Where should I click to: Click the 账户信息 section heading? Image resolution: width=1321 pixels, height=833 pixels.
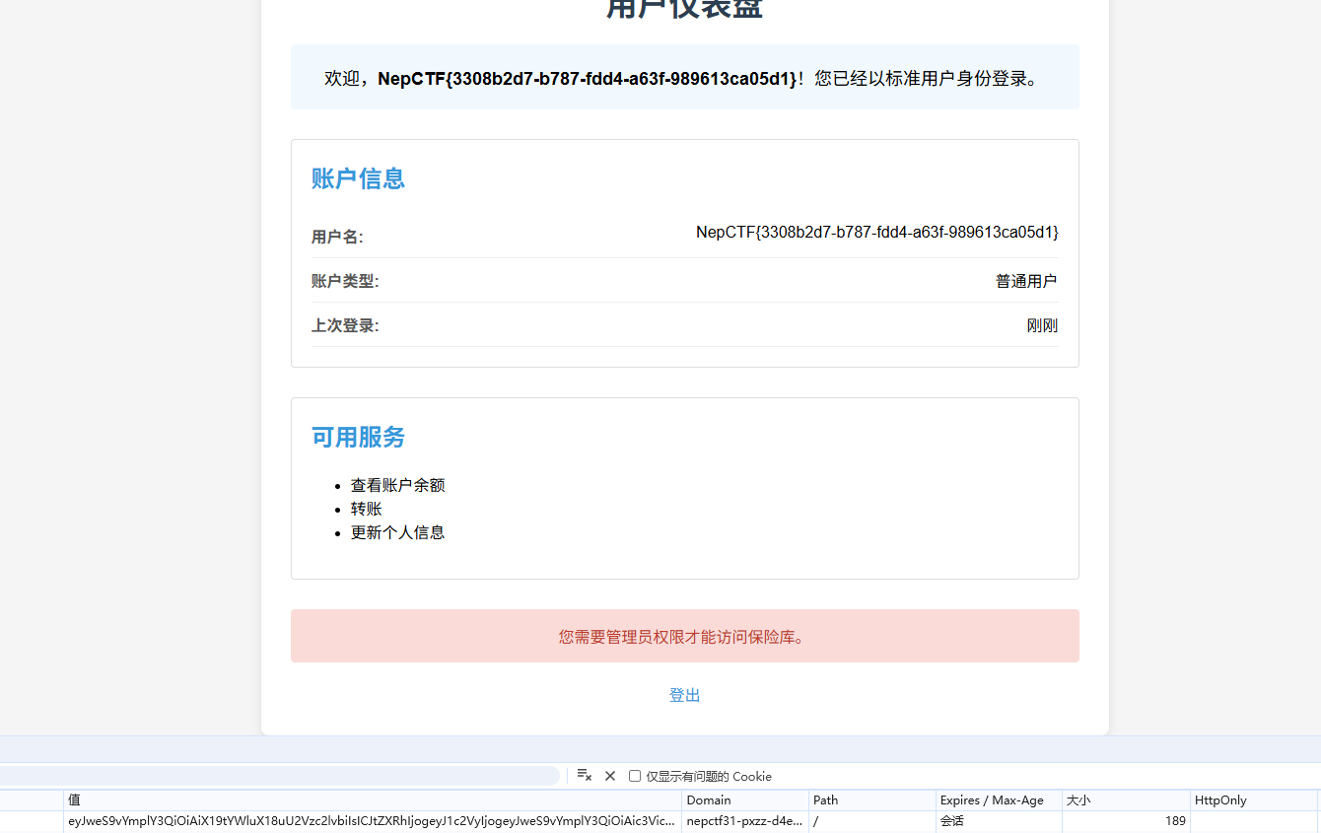(x=358, y=178)
